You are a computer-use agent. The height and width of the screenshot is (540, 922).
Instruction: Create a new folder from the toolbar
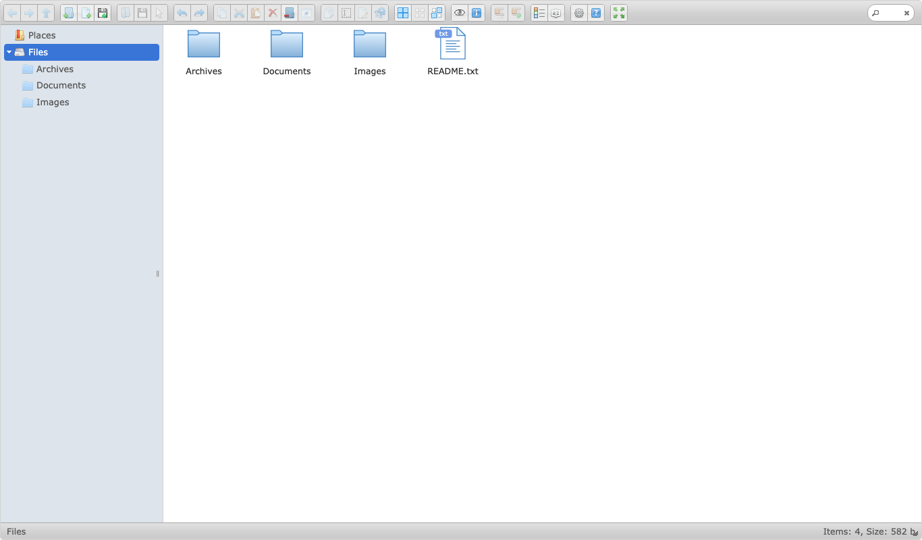69,13
